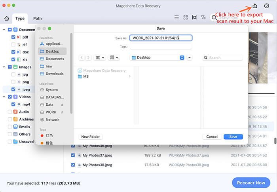Select Downloads in Favorites sidebar

(x=52, y=74)
